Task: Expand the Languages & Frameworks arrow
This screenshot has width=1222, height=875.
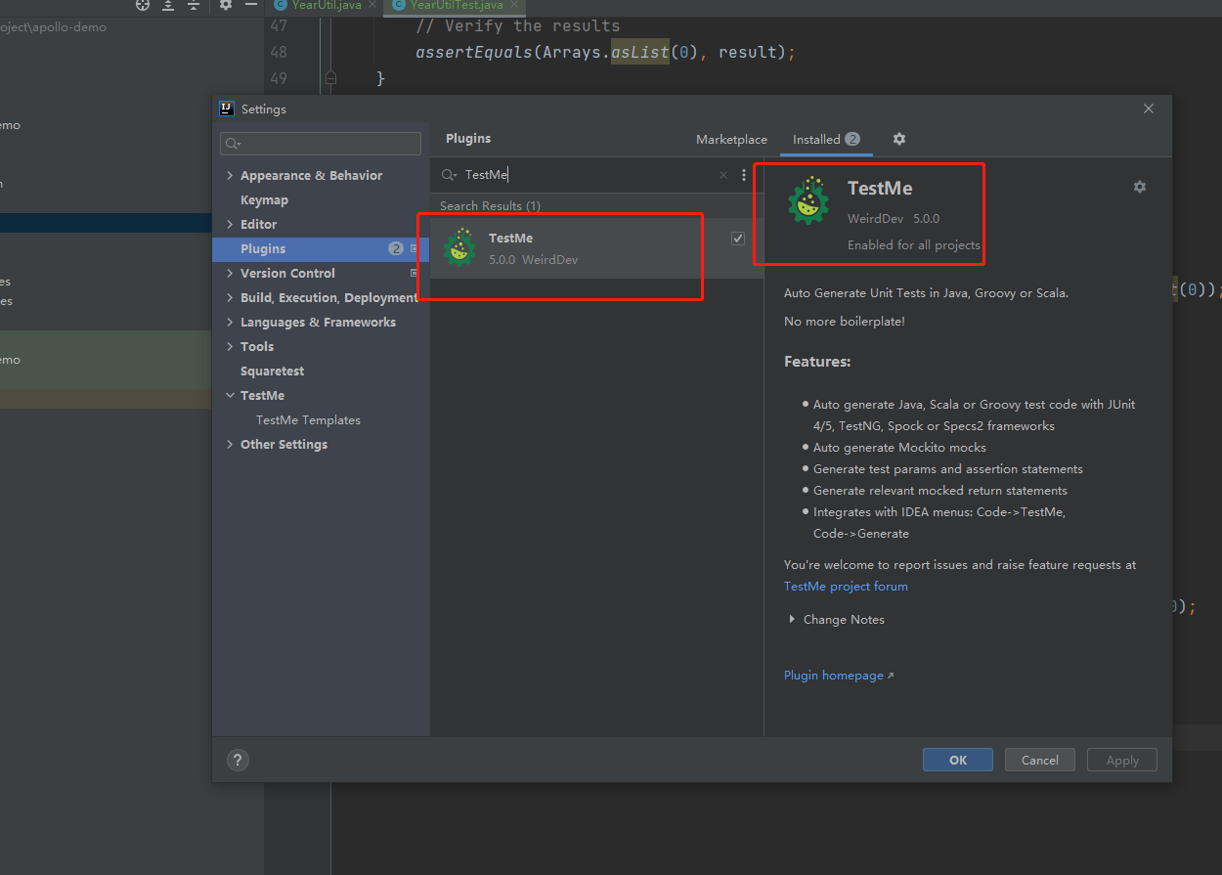Action: (230, 323)
